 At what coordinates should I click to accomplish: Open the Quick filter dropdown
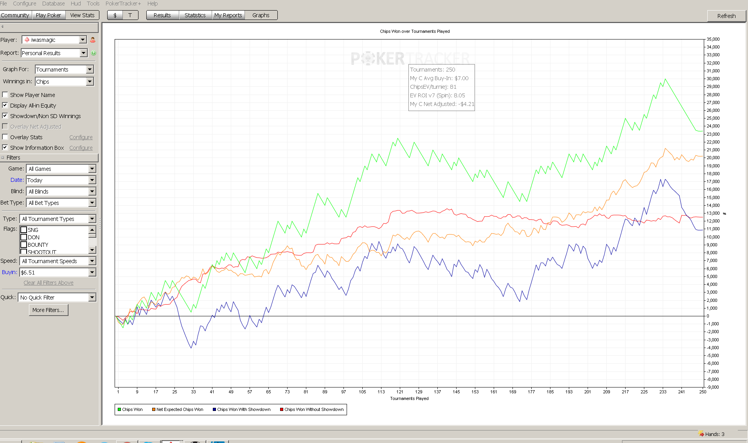pos(92,298)
